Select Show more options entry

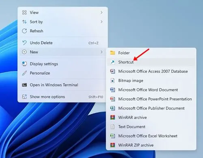[63, 97]
